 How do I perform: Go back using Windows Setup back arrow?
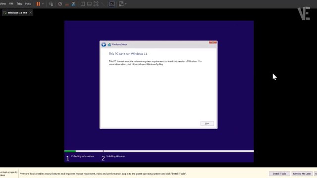point(104,44)
